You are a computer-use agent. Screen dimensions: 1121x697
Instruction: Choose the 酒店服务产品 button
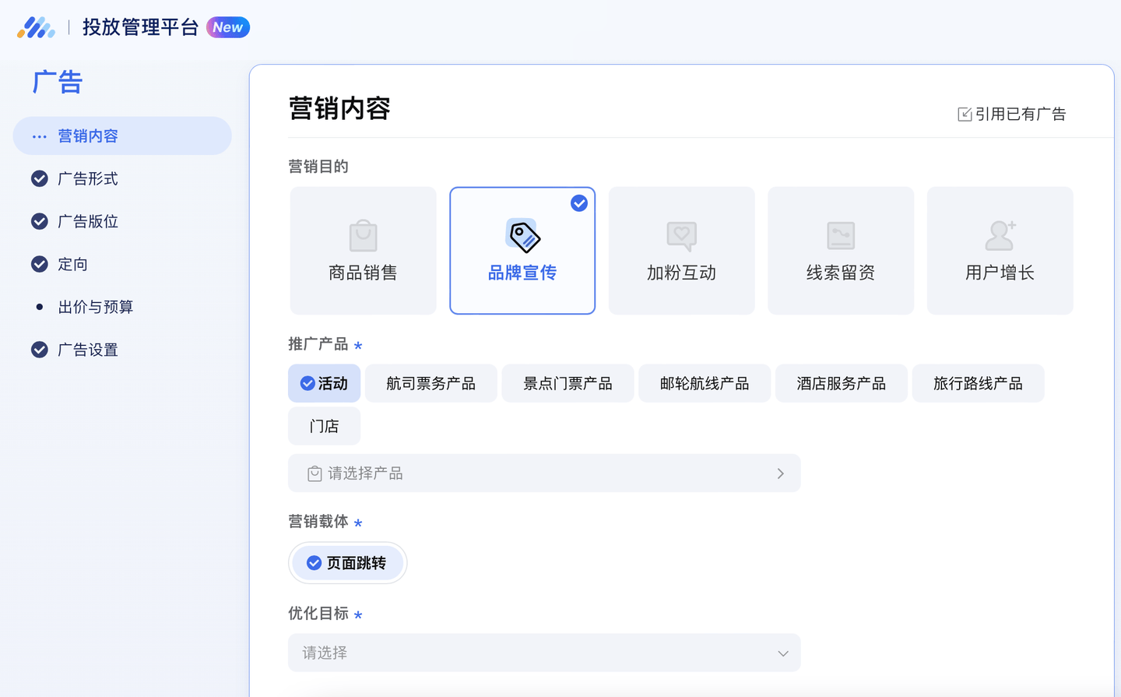[x=841, y=383]
